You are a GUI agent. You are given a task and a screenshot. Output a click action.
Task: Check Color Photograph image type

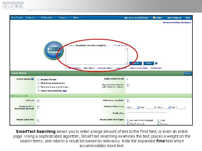coord(128,124)
